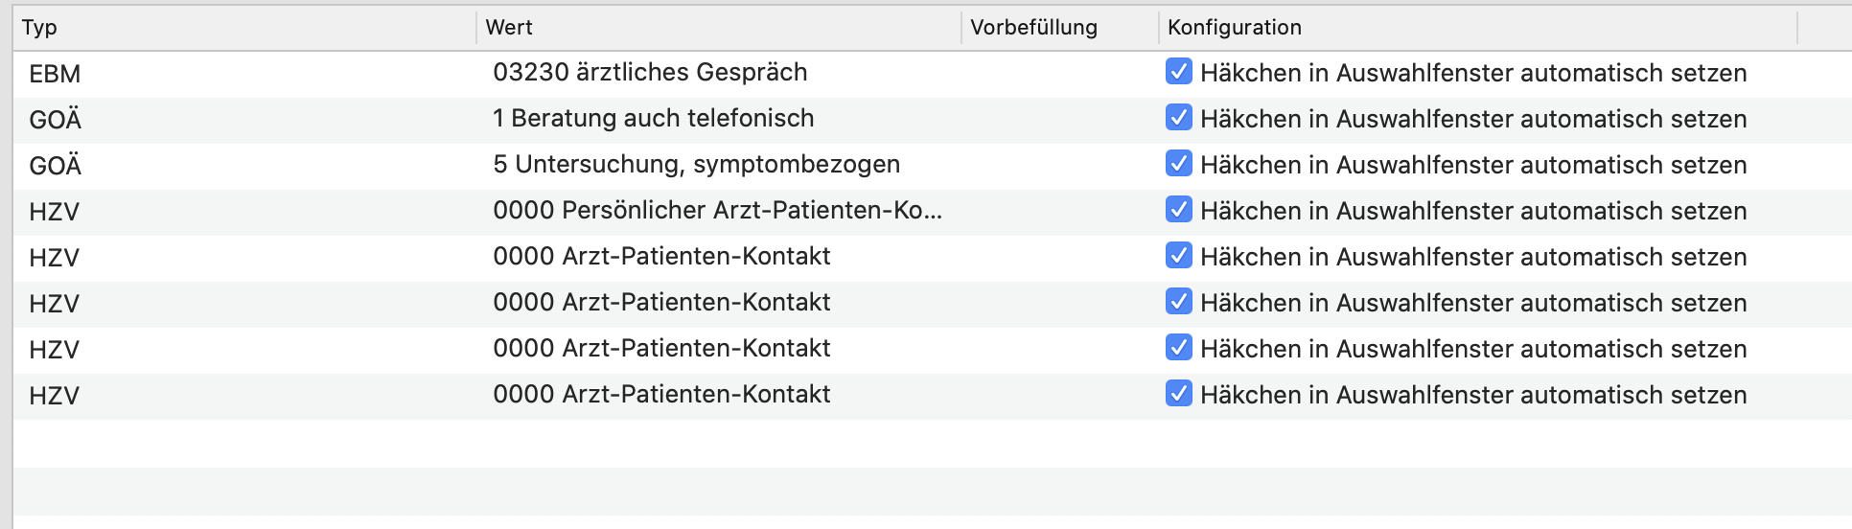Select 0000 Persönlicher Arzt-Patienten-Ko… value
This screenshot has width=1852, height=529.
click(x=717, y=211)
